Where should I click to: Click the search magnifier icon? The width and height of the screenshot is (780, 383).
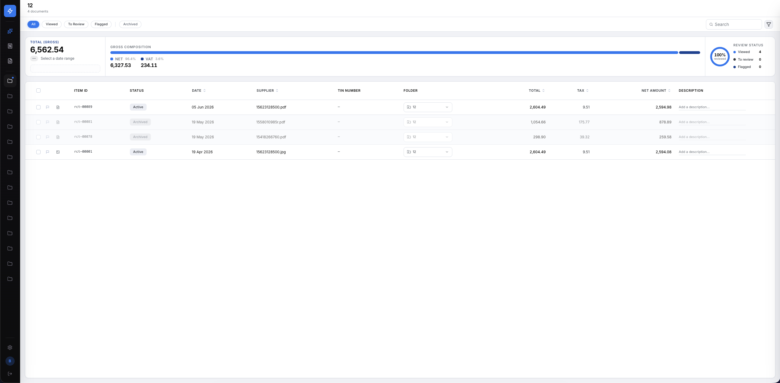711,24
